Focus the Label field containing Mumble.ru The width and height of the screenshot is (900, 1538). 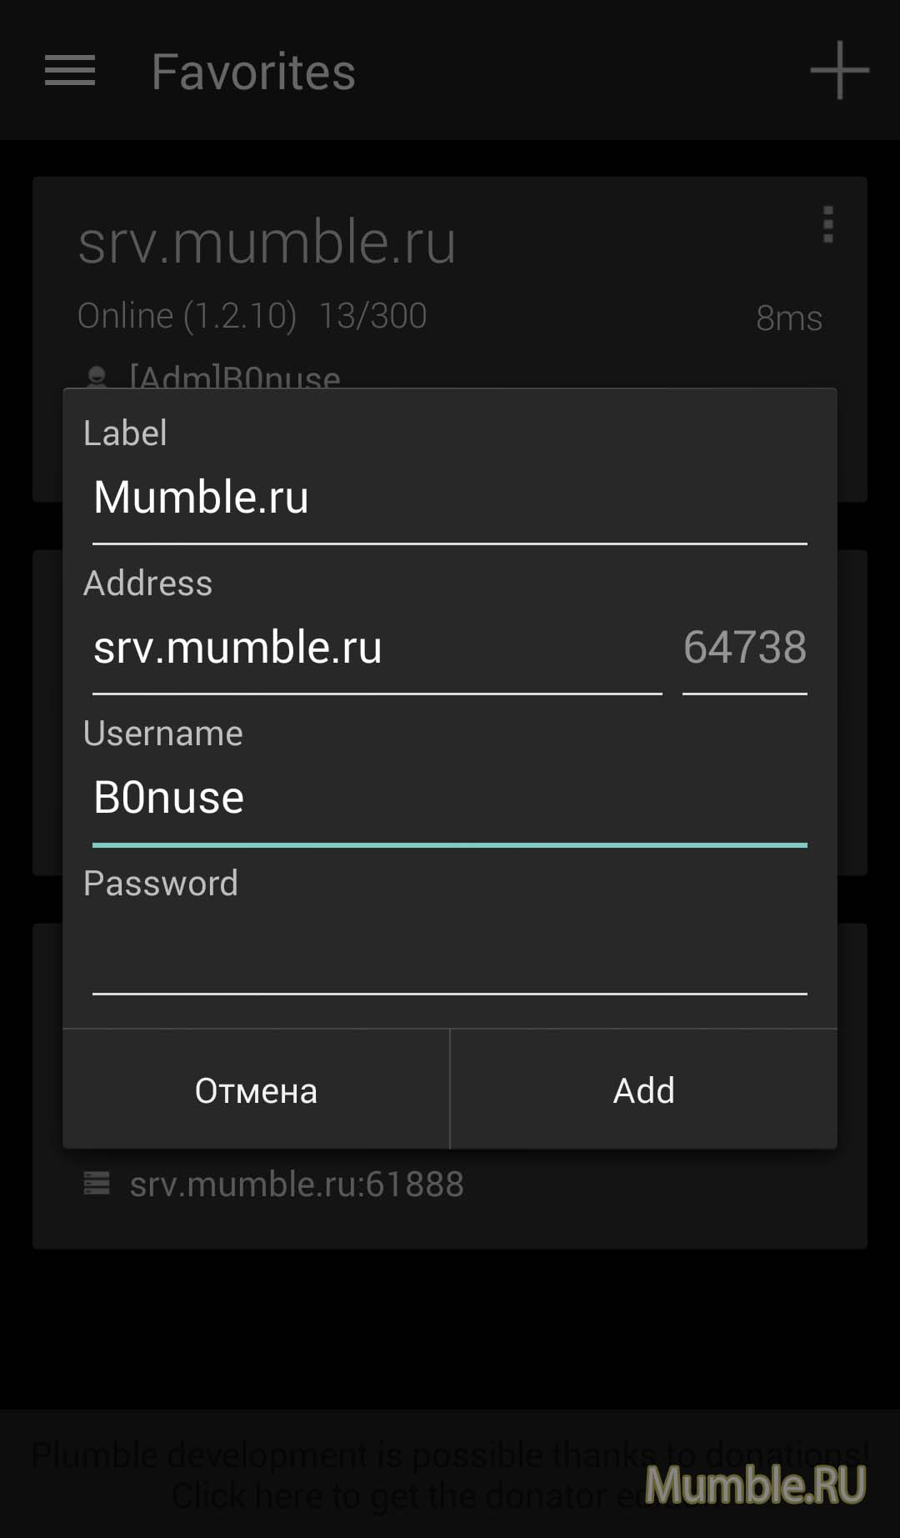(450, 498)
